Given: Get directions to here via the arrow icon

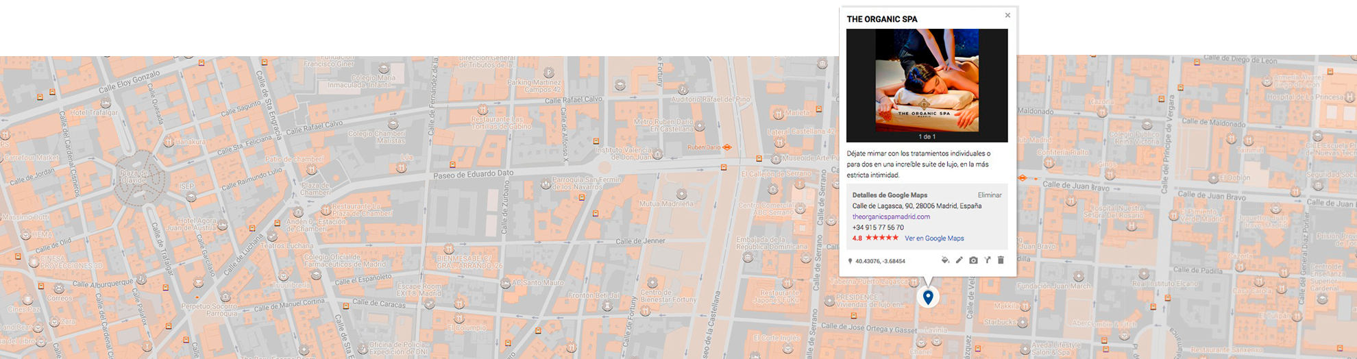Looking at the screenshot, I should 988,260.
